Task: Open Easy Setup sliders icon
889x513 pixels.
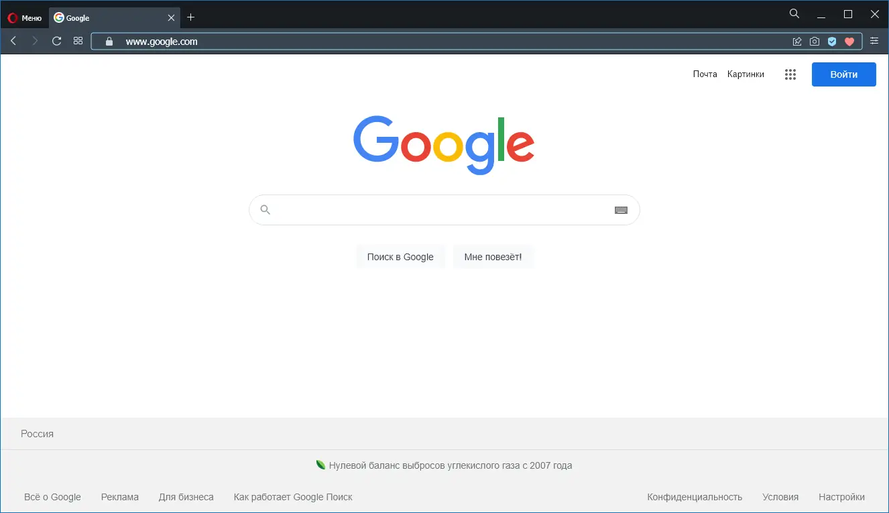Action: [x=874, y=41]
